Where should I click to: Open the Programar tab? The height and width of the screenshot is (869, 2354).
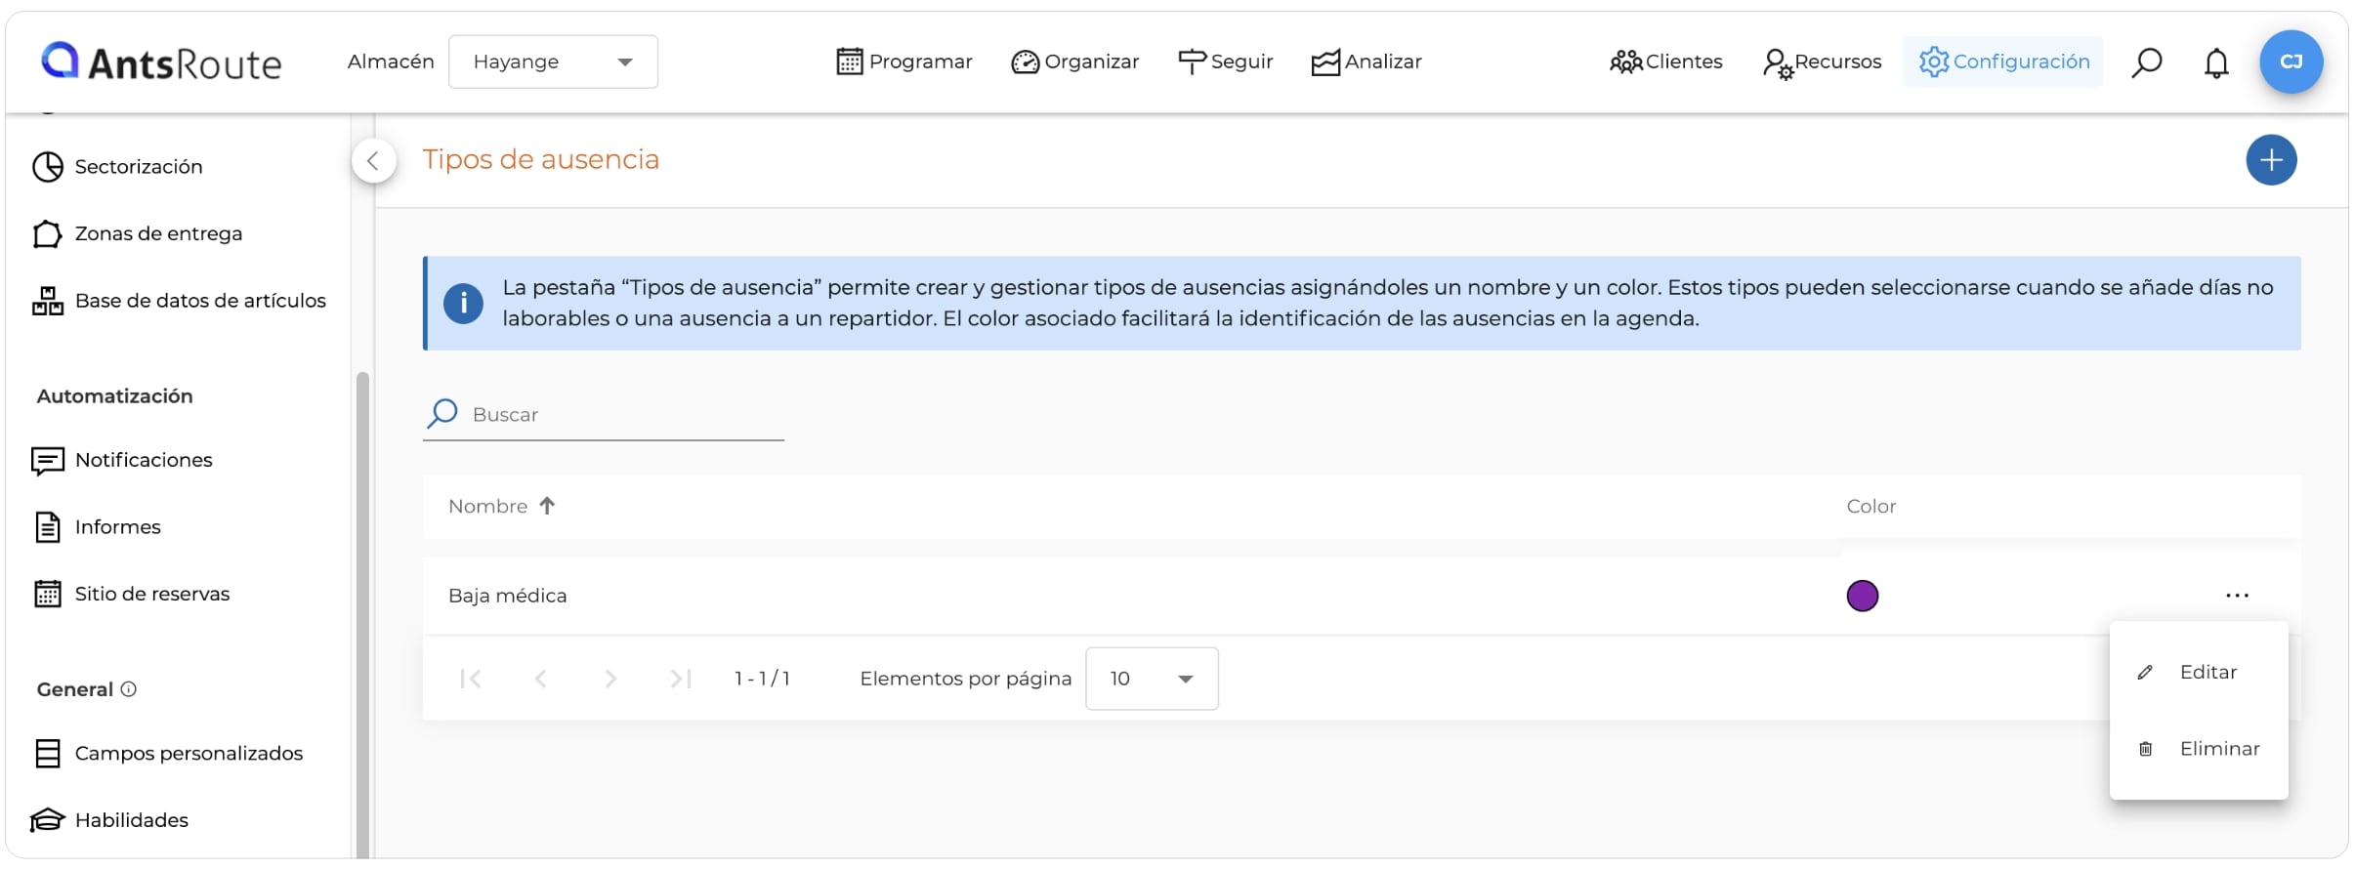[904, 62]
